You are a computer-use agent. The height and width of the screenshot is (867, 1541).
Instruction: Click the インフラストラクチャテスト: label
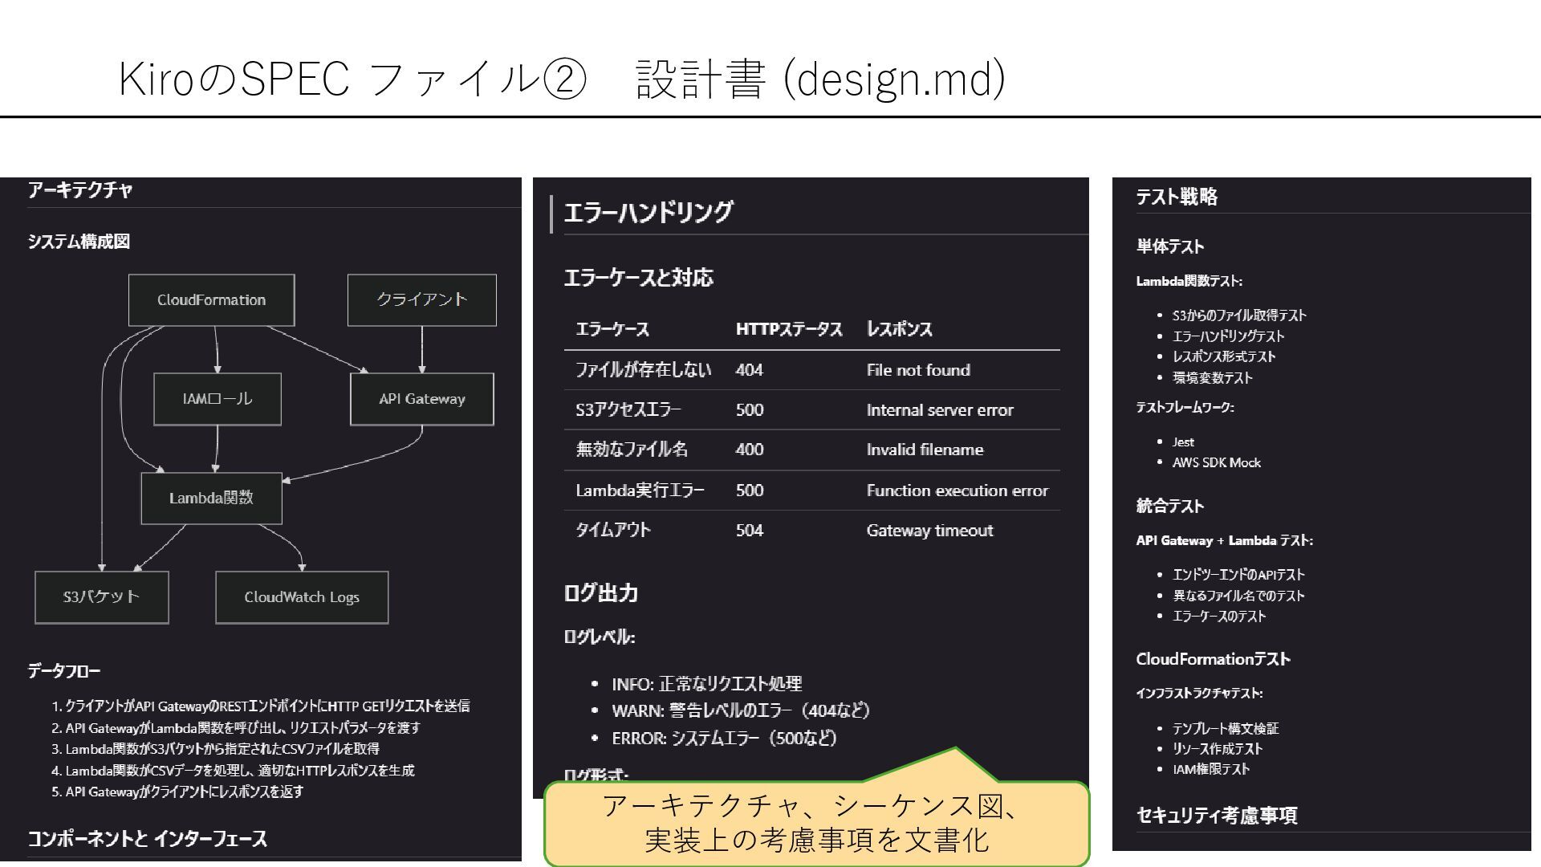tap(1199, 693)
